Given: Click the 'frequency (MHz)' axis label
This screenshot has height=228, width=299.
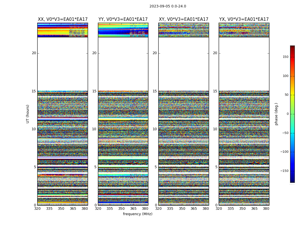Looking at the screenshot, I should click(x=138, y=214).
